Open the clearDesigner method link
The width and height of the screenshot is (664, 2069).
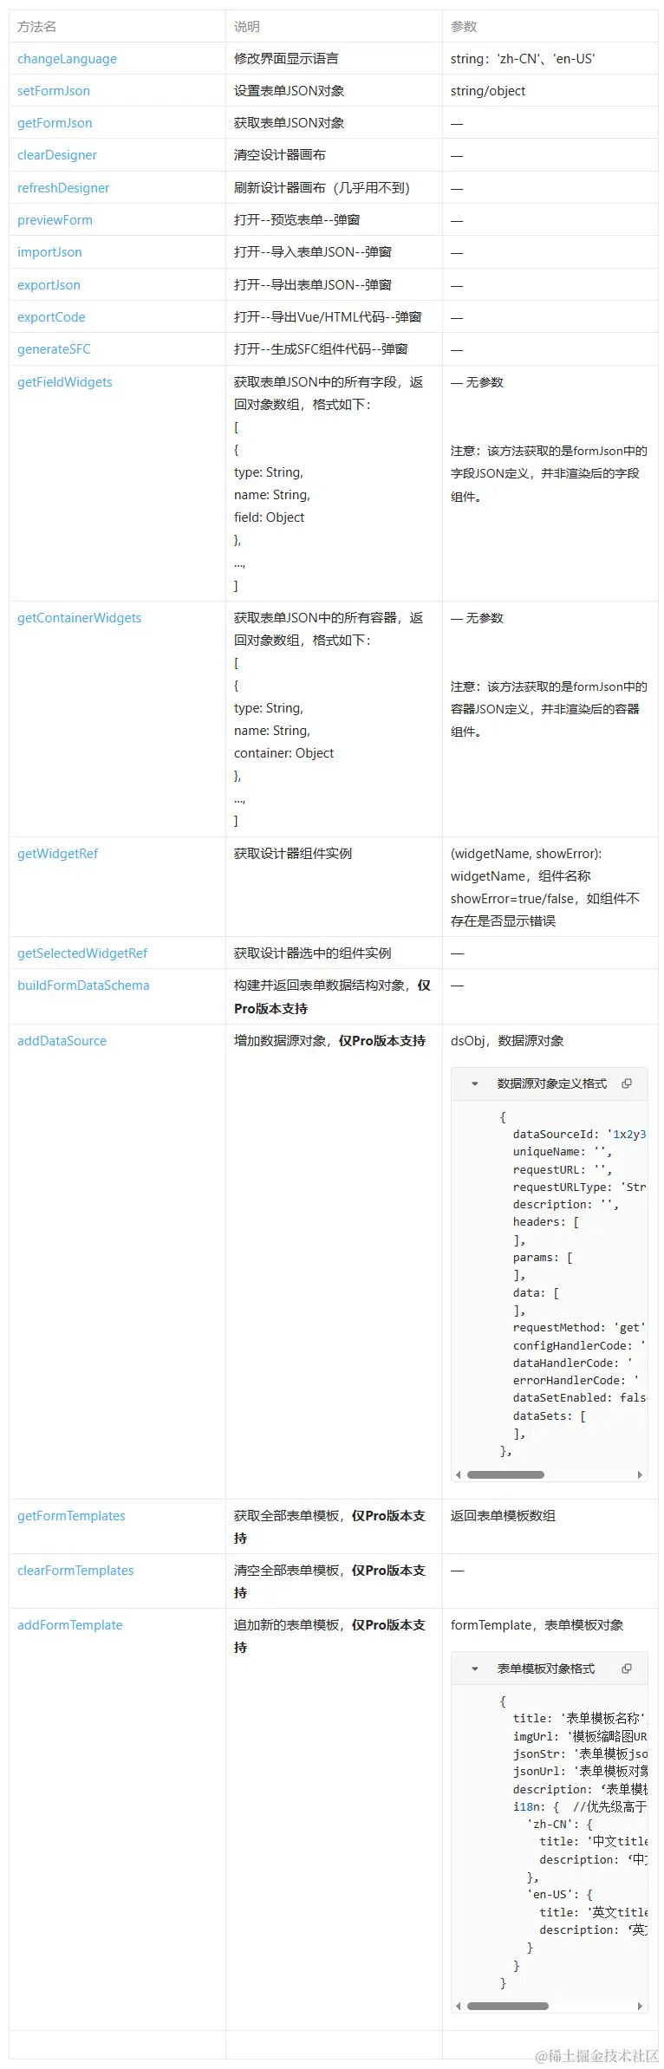point(57,155)
